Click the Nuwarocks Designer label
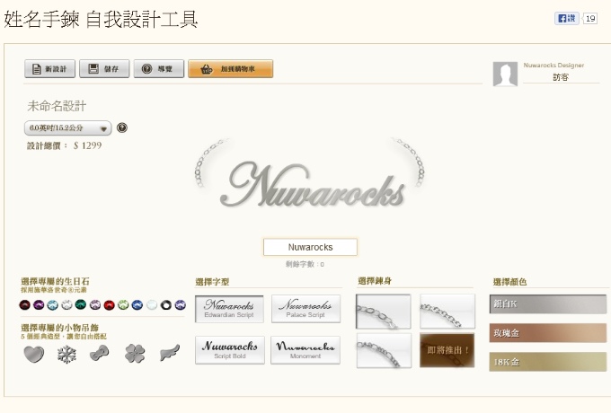This screenshot has height=413, width=611. click(553, 65)
